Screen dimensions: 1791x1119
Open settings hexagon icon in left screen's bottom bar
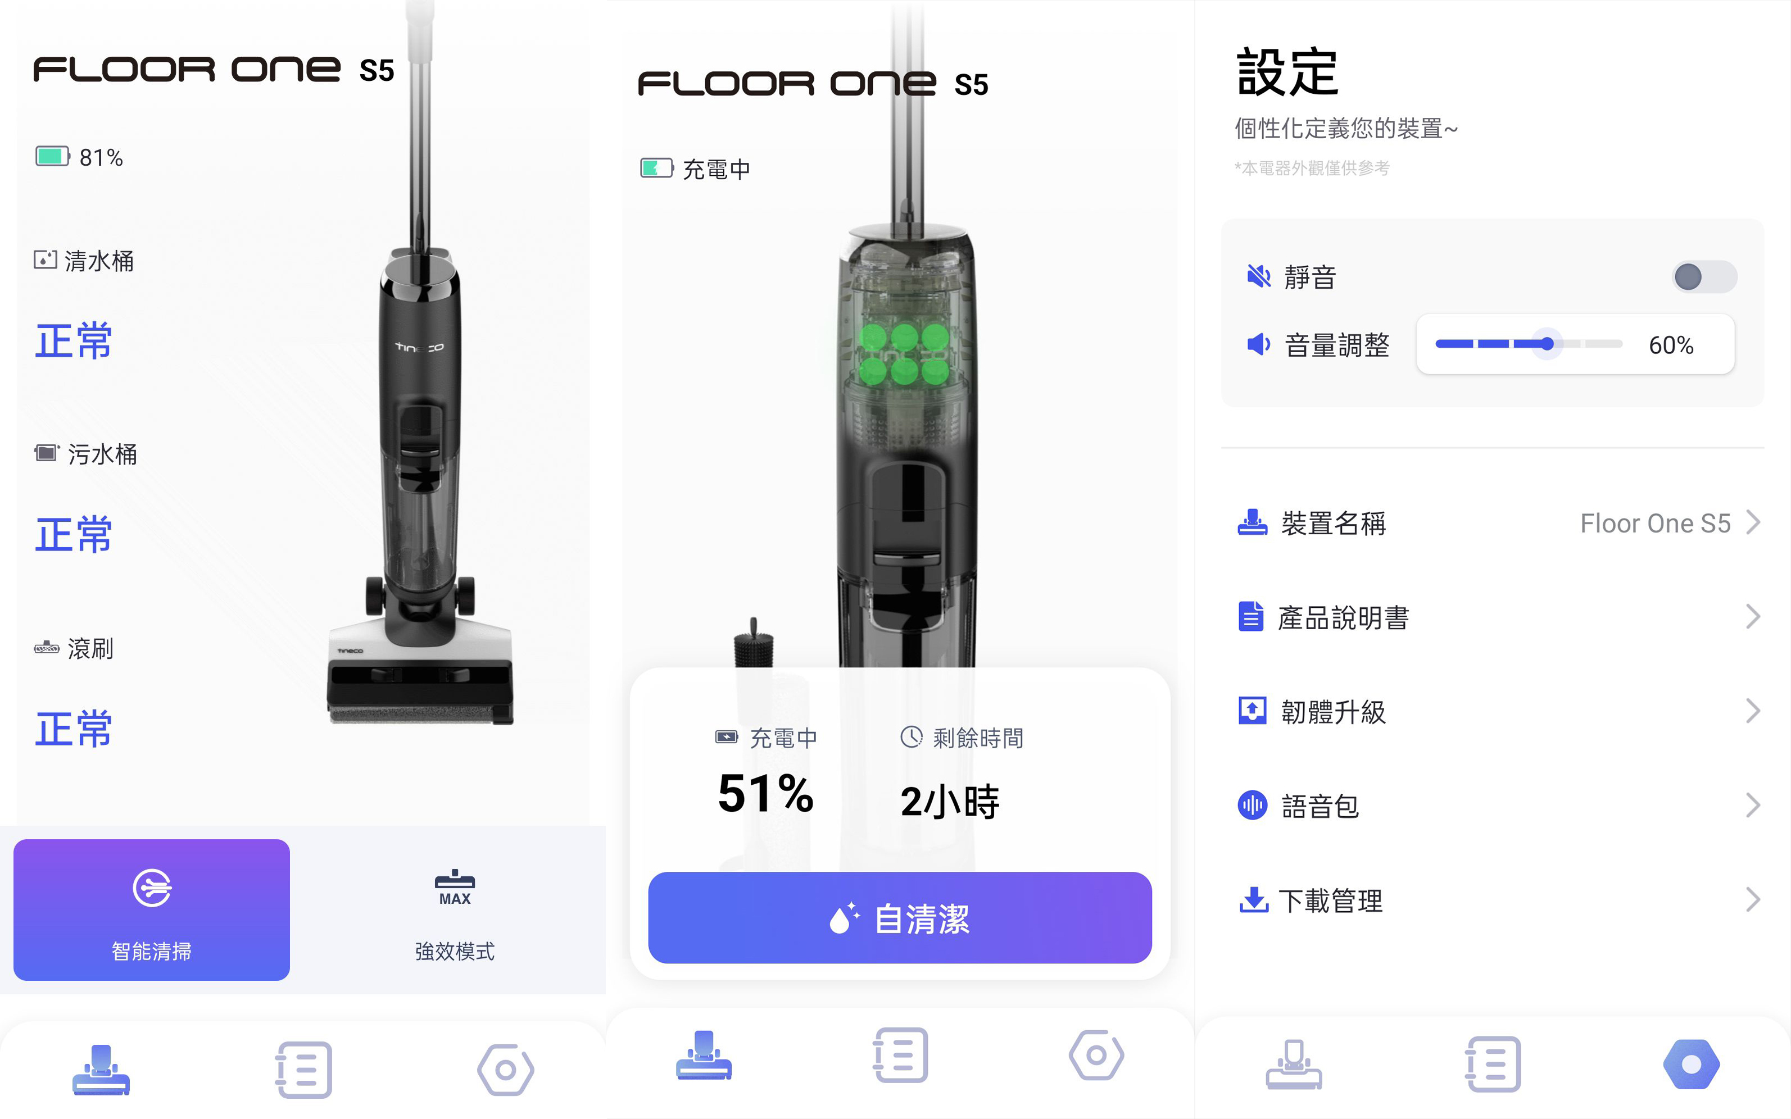[x=506, y=1070]
